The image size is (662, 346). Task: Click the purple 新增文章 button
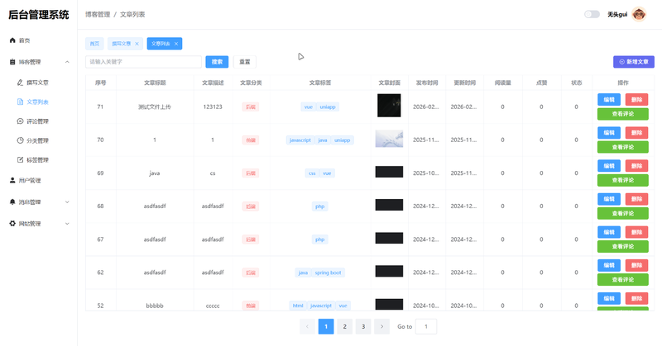(634, 62)
